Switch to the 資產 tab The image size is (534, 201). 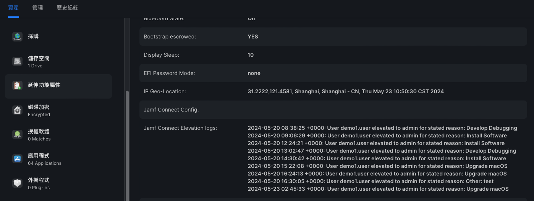coord(13,8)
